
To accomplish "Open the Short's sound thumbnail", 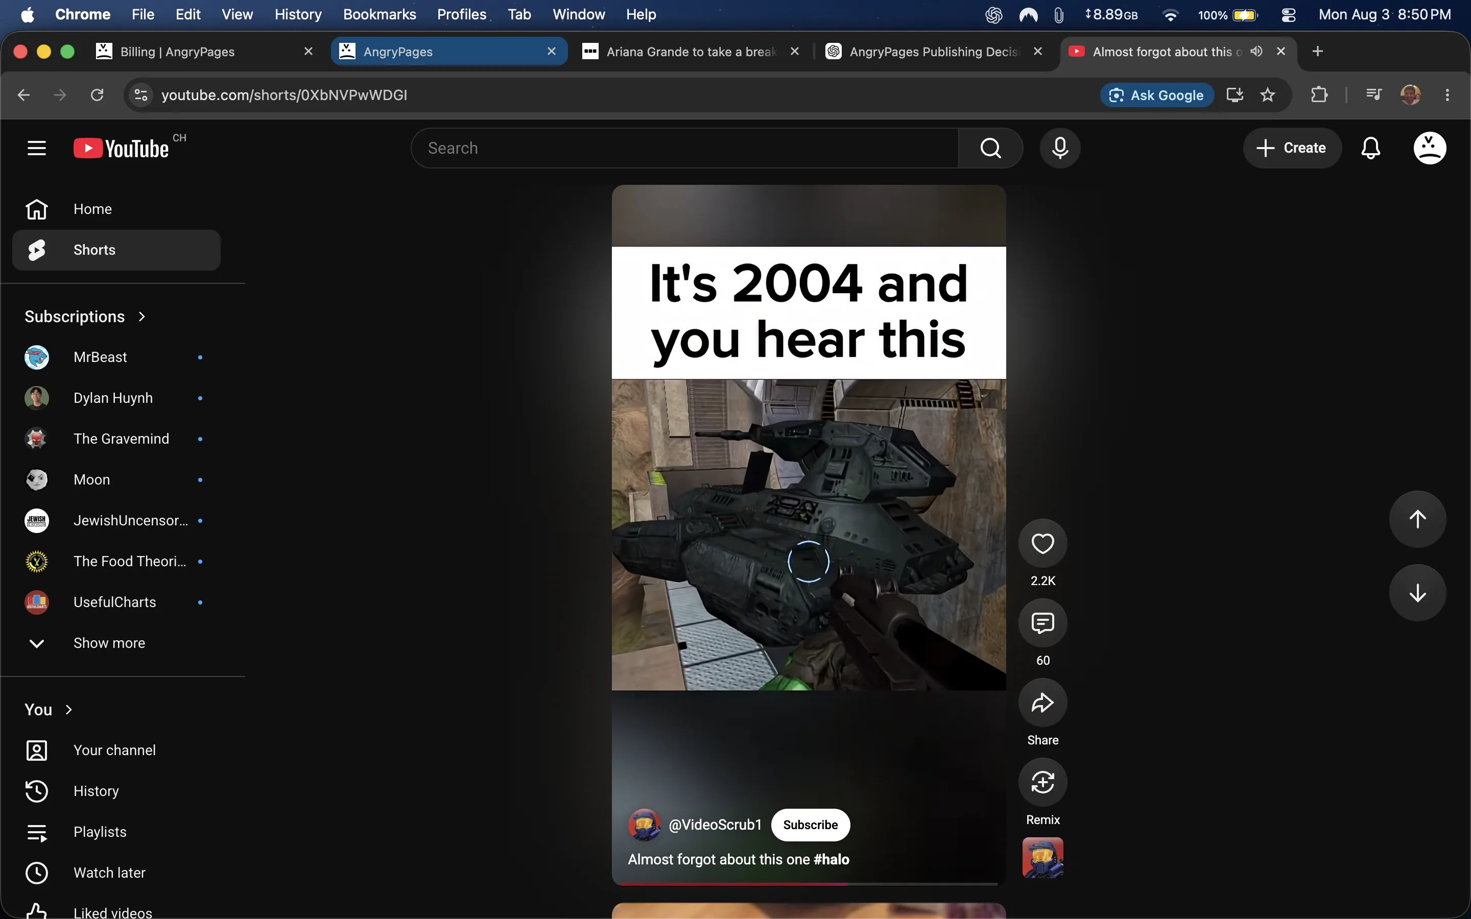I will pos(1043,858).
